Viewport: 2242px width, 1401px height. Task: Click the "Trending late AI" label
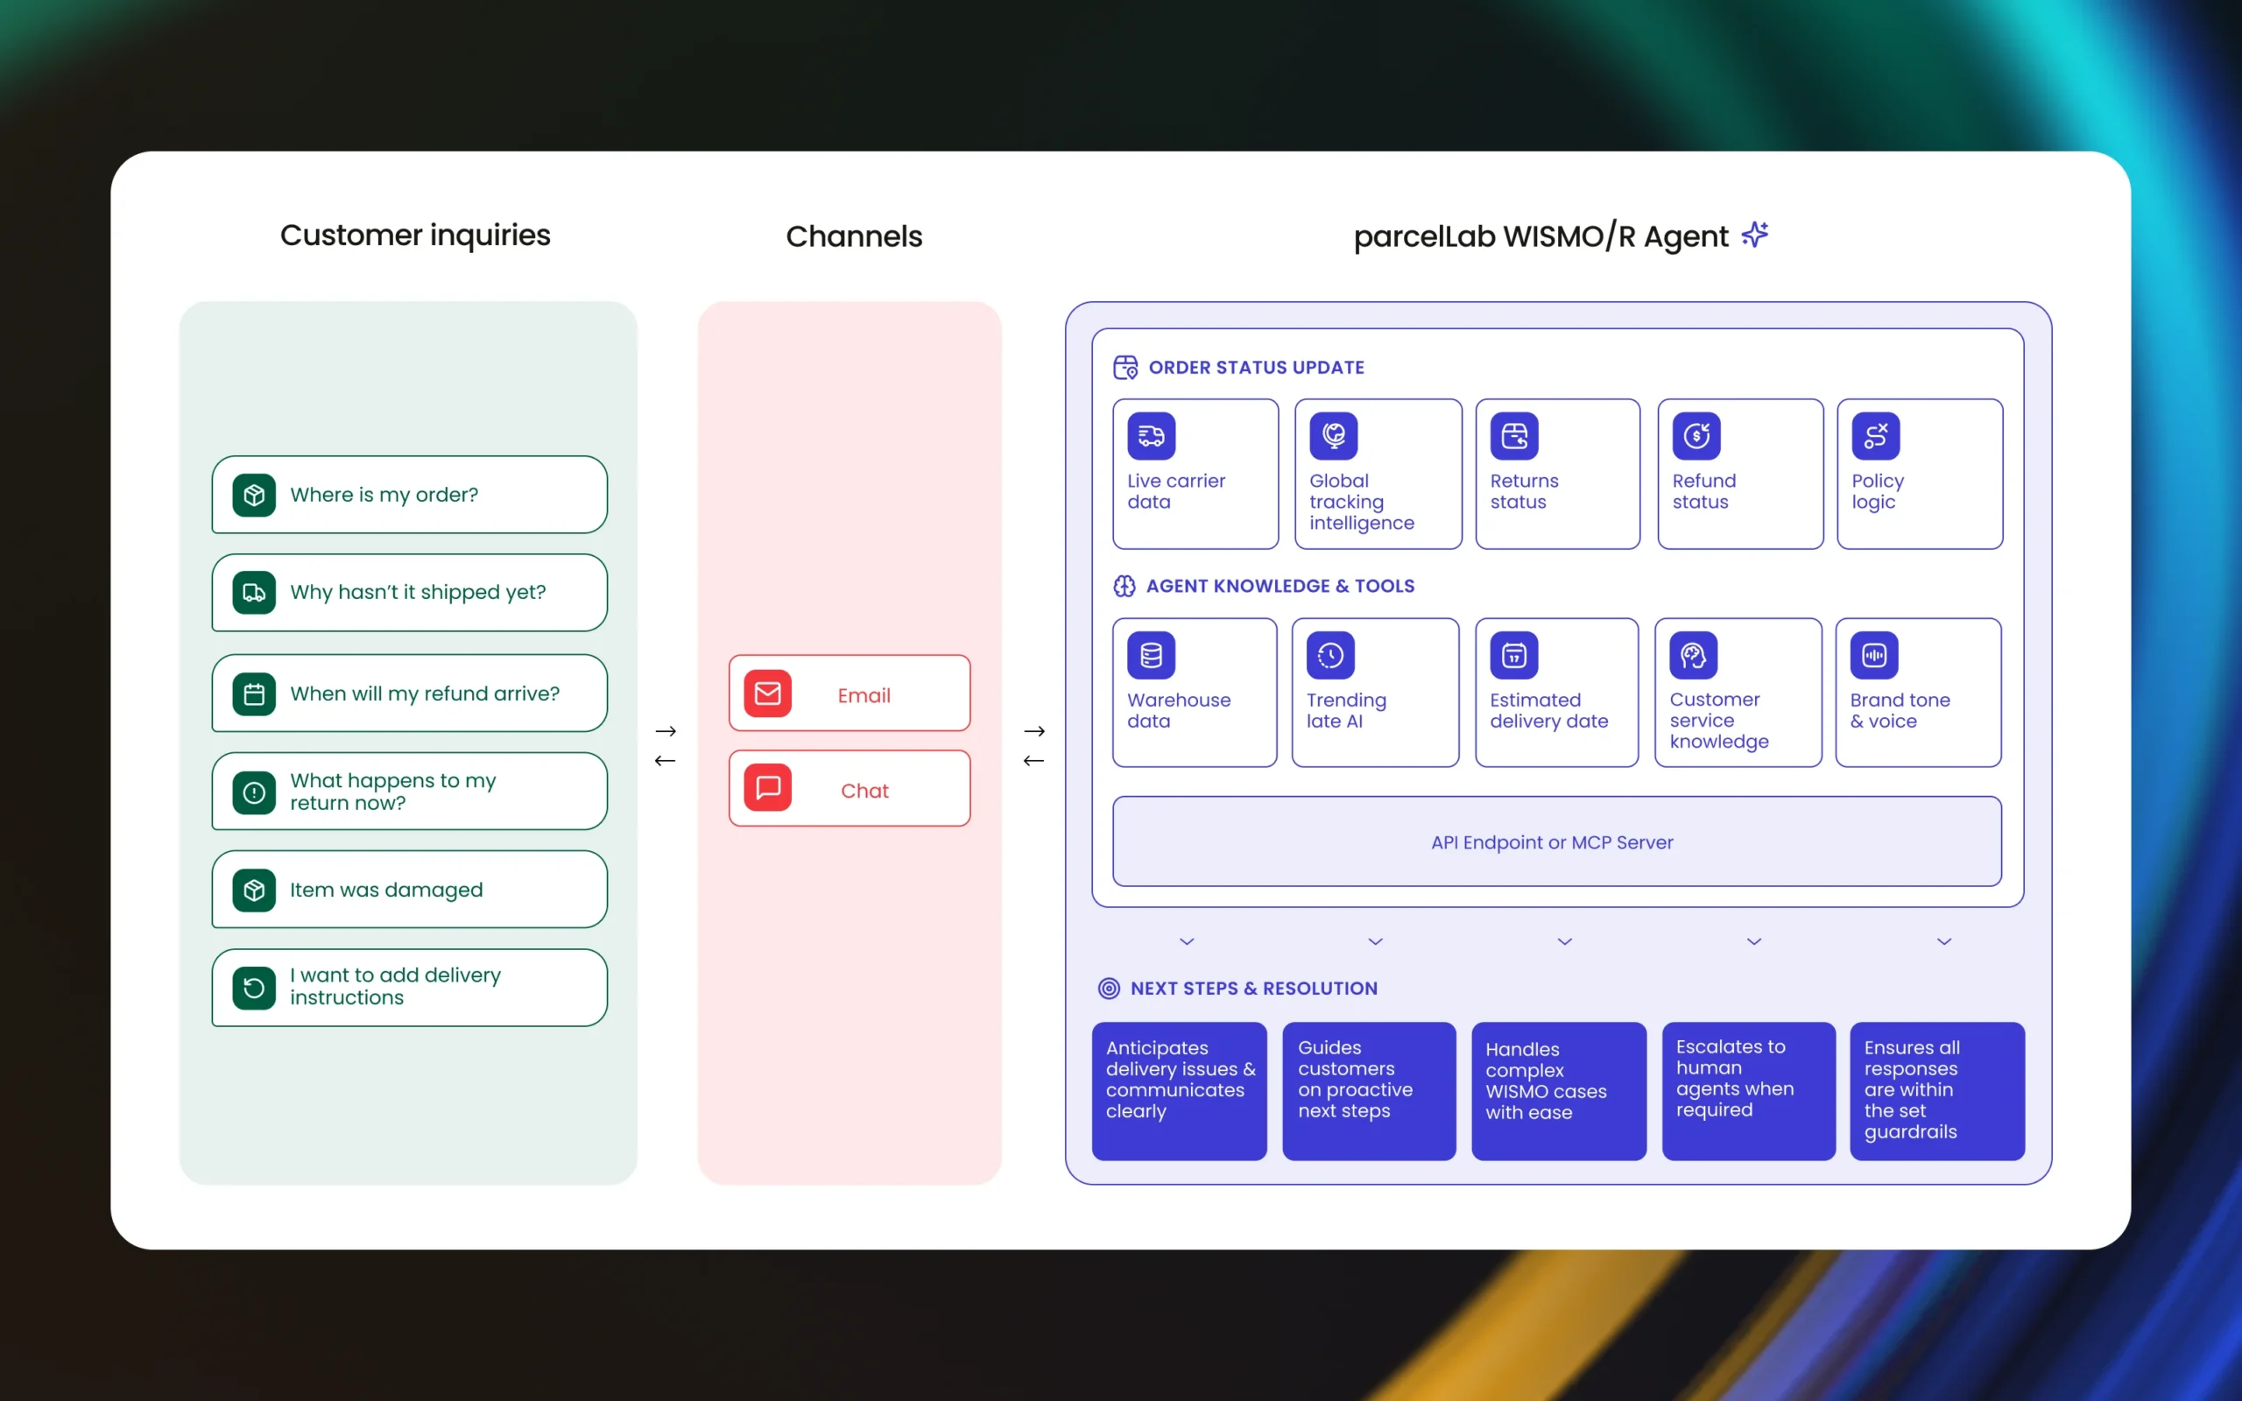click(x=1346, y=711)
